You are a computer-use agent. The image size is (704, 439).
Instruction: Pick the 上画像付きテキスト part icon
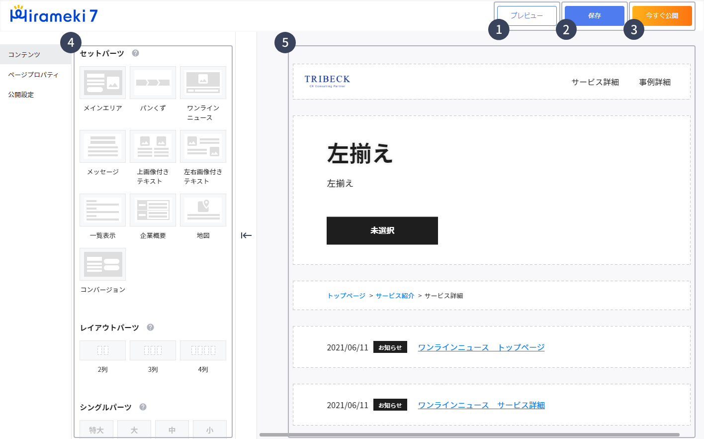[x=153, y=146]
